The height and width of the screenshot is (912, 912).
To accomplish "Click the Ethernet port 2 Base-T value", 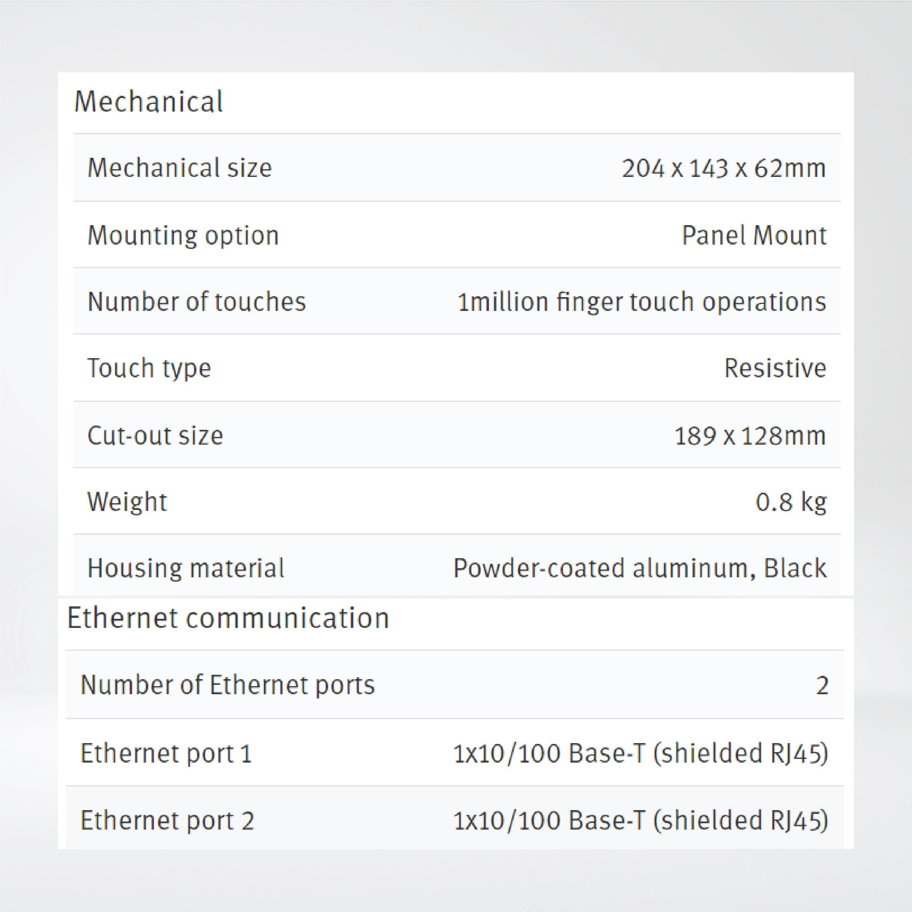I will tap(641, 821).
